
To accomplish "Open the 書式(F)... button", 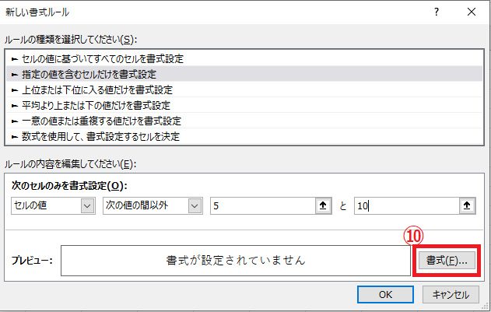I will pos(447,261).
